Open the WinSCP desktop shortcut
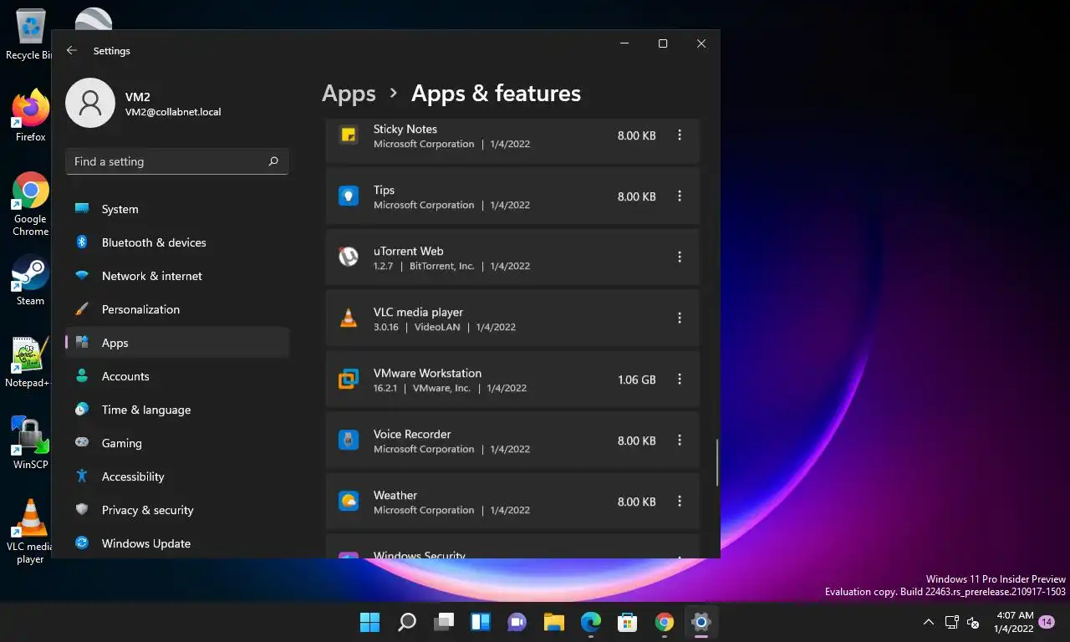This screenshot has width=1070, height=642. tap(30, 443)
